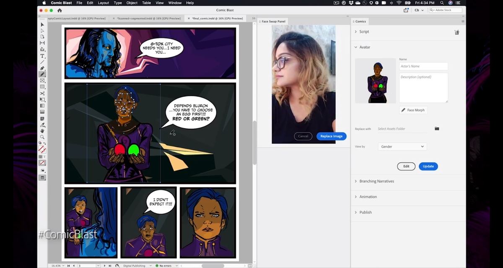Select the Type tool
Viewport: 503px width, 268px height.
[x=42, y=56]
